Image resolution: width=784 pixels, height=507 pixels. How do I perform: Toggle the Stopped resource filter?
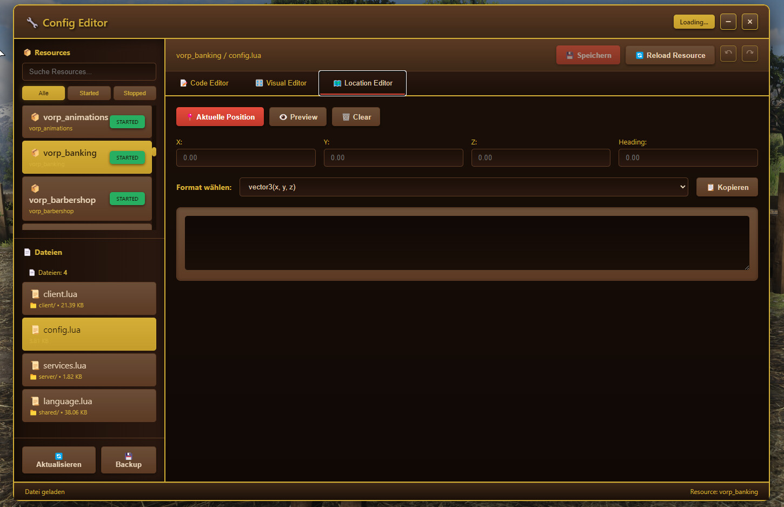click(x=135, y=93)
